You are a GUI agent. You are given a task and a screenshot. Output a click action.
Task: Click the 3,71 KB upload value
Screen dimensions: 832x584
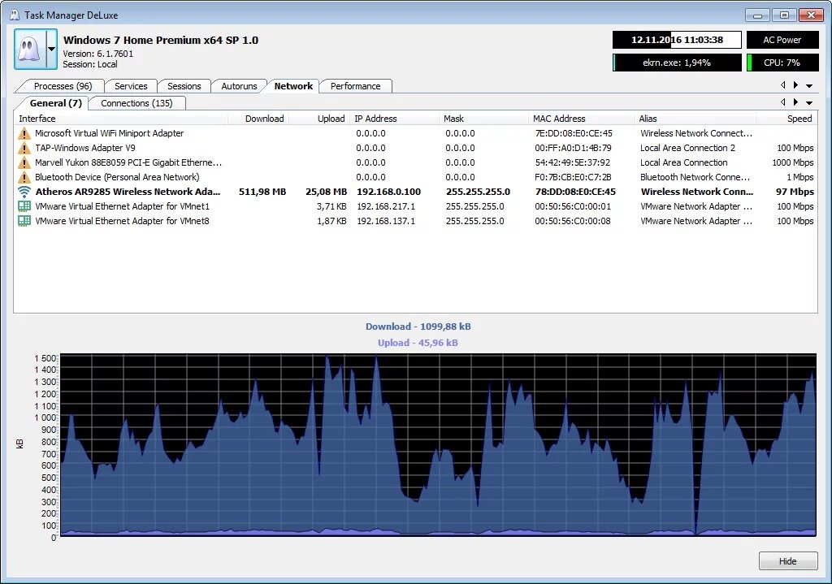(331, 206)
